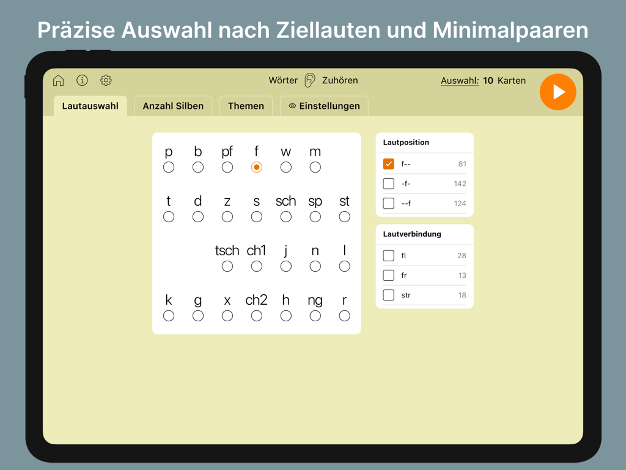Enable the fl sound combination checkbox

(x=388, y=256)
